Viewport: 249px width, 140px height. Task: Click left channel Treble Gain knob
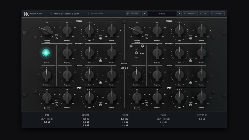pyautogui.click(x=89, y=31)
